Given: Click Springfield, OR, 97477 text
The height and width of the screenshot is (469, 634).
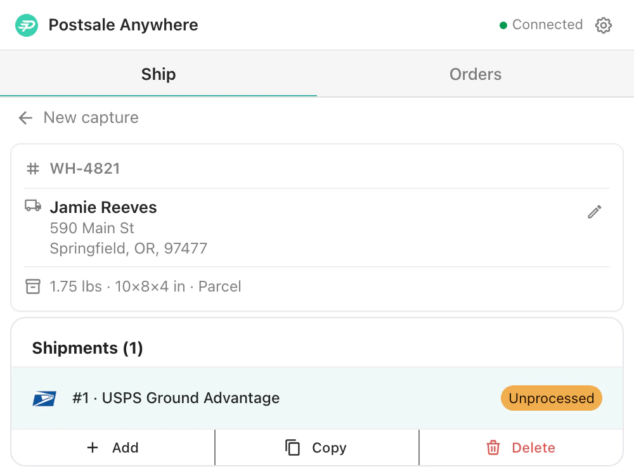Looking at the screenshot, I should coord(129,248).
